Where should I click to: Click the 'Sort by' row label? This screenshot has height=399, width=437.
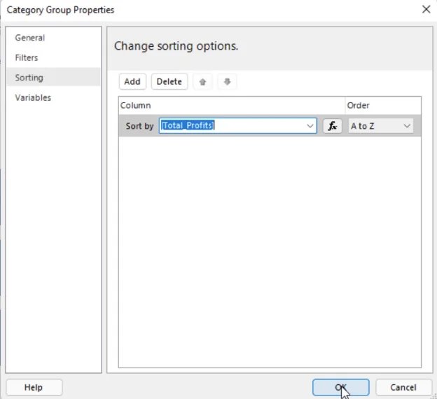tap(139, 126)
